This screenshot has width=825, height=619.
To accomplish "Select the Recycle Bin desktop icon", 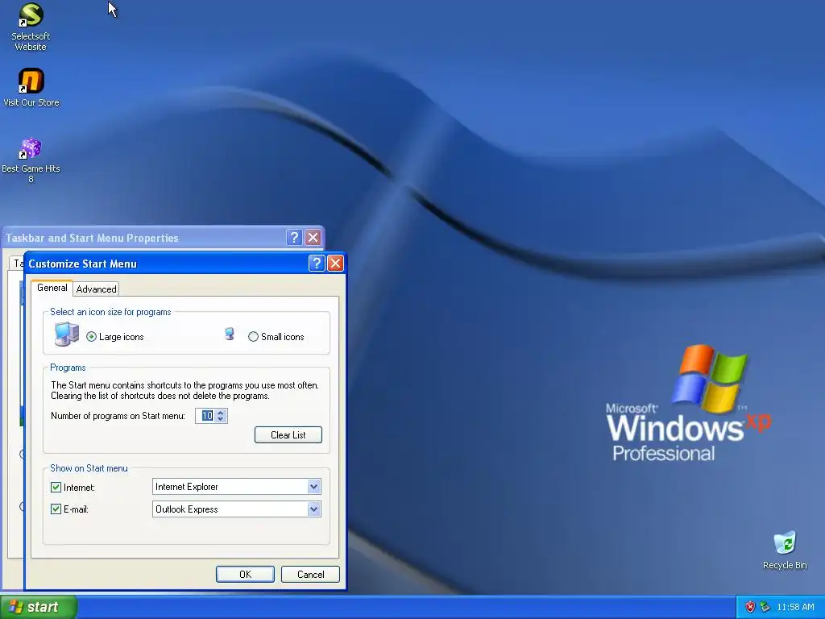I will 785,550.
